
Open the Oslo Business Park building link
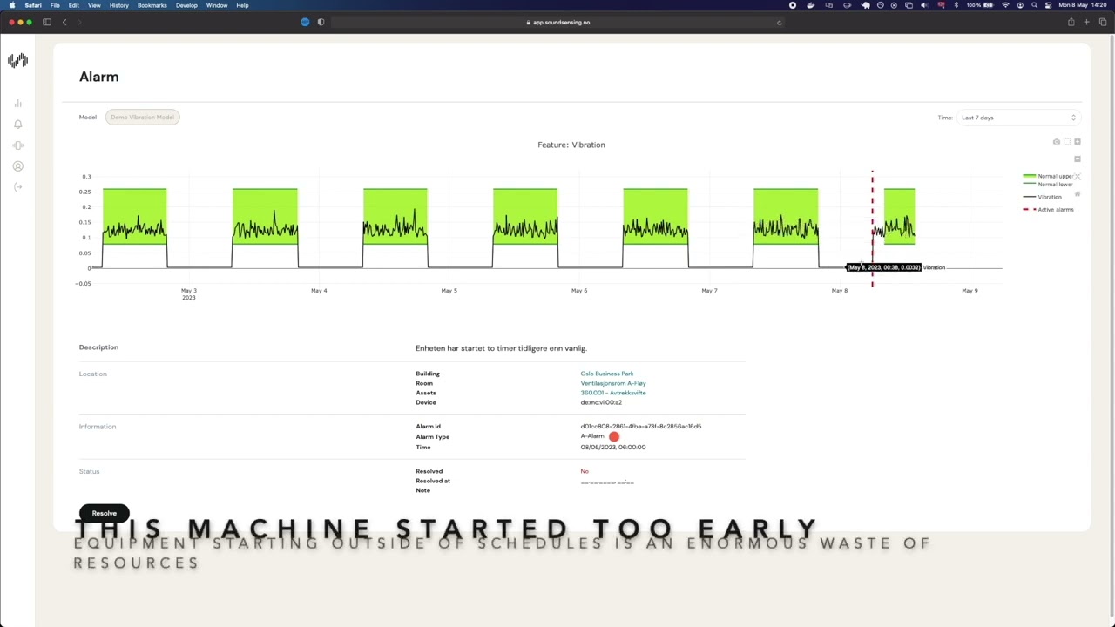607,374
